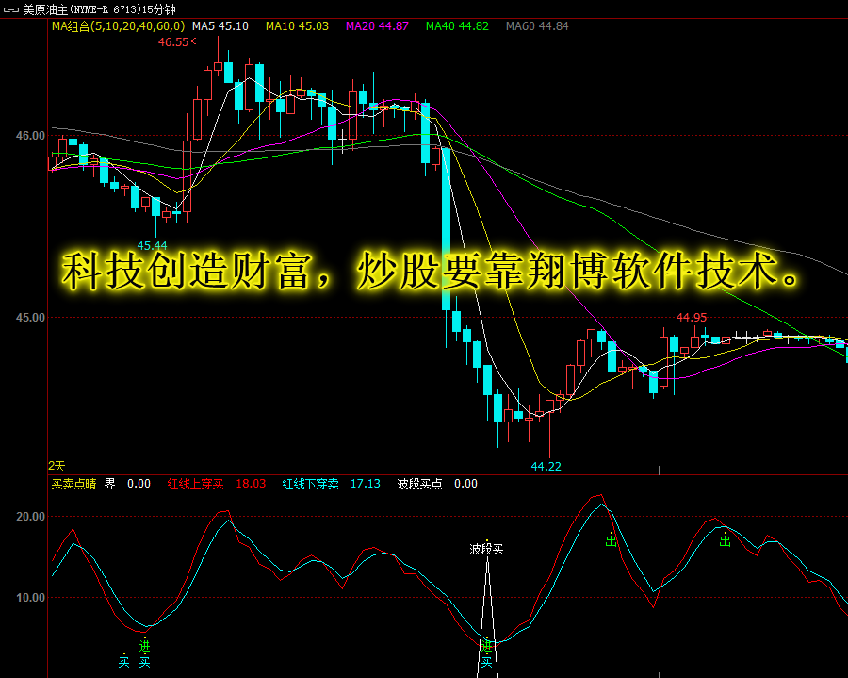Click the 波段买点 legend label

(419, 484)
